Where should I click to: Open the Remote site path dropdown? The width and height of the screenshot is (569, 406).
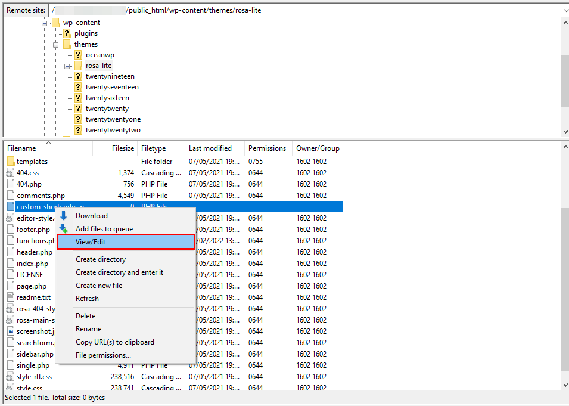pyautogui.click(x=564, y=10)
